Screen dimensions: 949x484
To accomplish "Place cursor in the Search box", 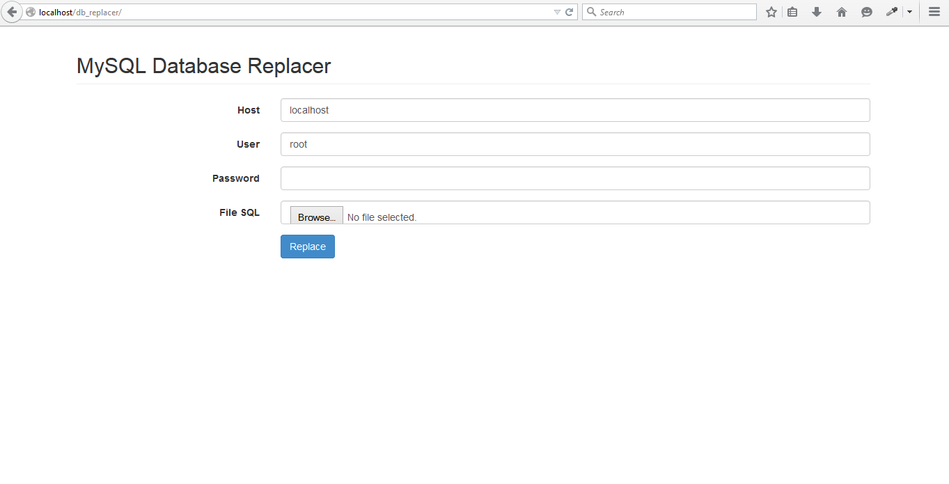I will tap(668, 11).
